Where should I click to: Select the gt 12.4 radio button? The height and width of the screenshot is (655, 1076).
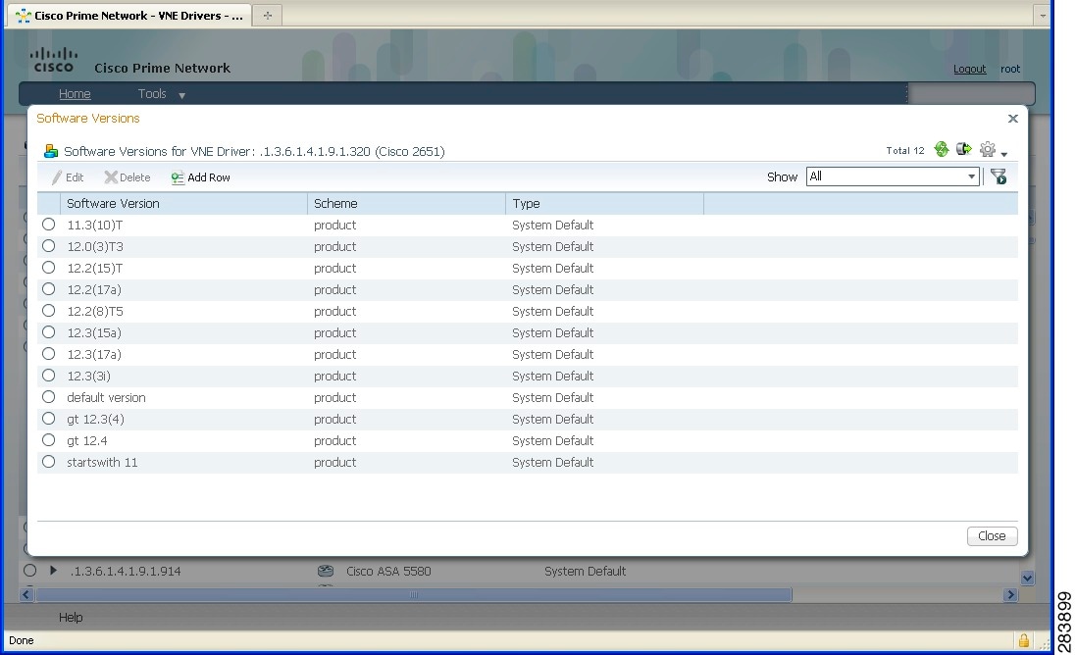tap(49, 439)
